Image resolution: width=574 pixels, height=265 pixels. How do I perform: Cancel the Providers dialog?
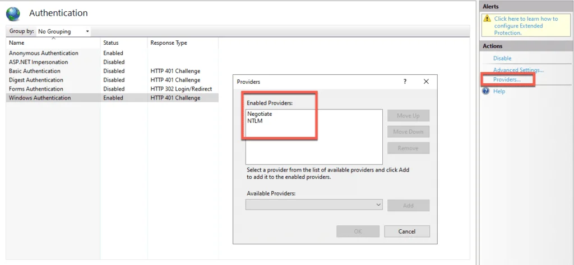point(407,231)
